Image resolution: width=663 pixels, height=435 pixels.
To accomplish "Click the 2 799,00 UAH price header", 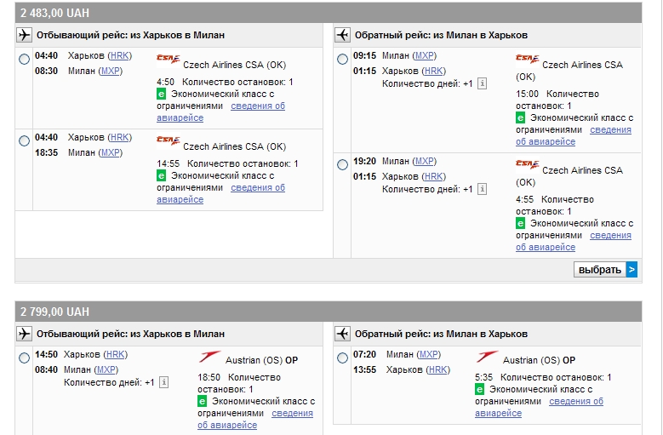I will pyautogui.click(x=55, y=312).
